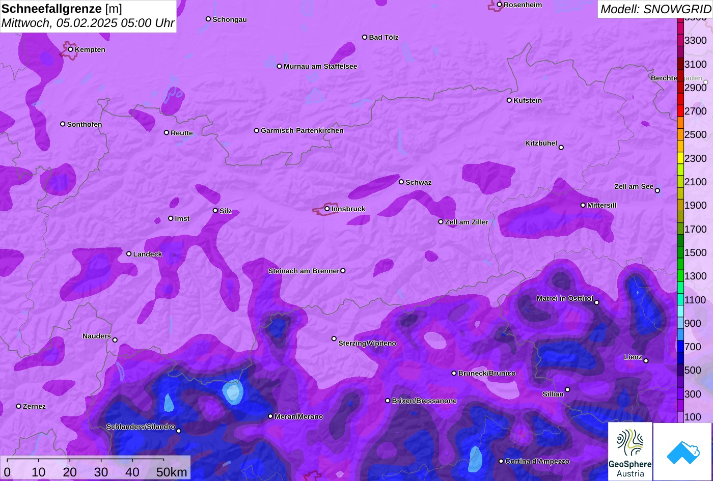Click the 1100 legend value

click(696, 300)
